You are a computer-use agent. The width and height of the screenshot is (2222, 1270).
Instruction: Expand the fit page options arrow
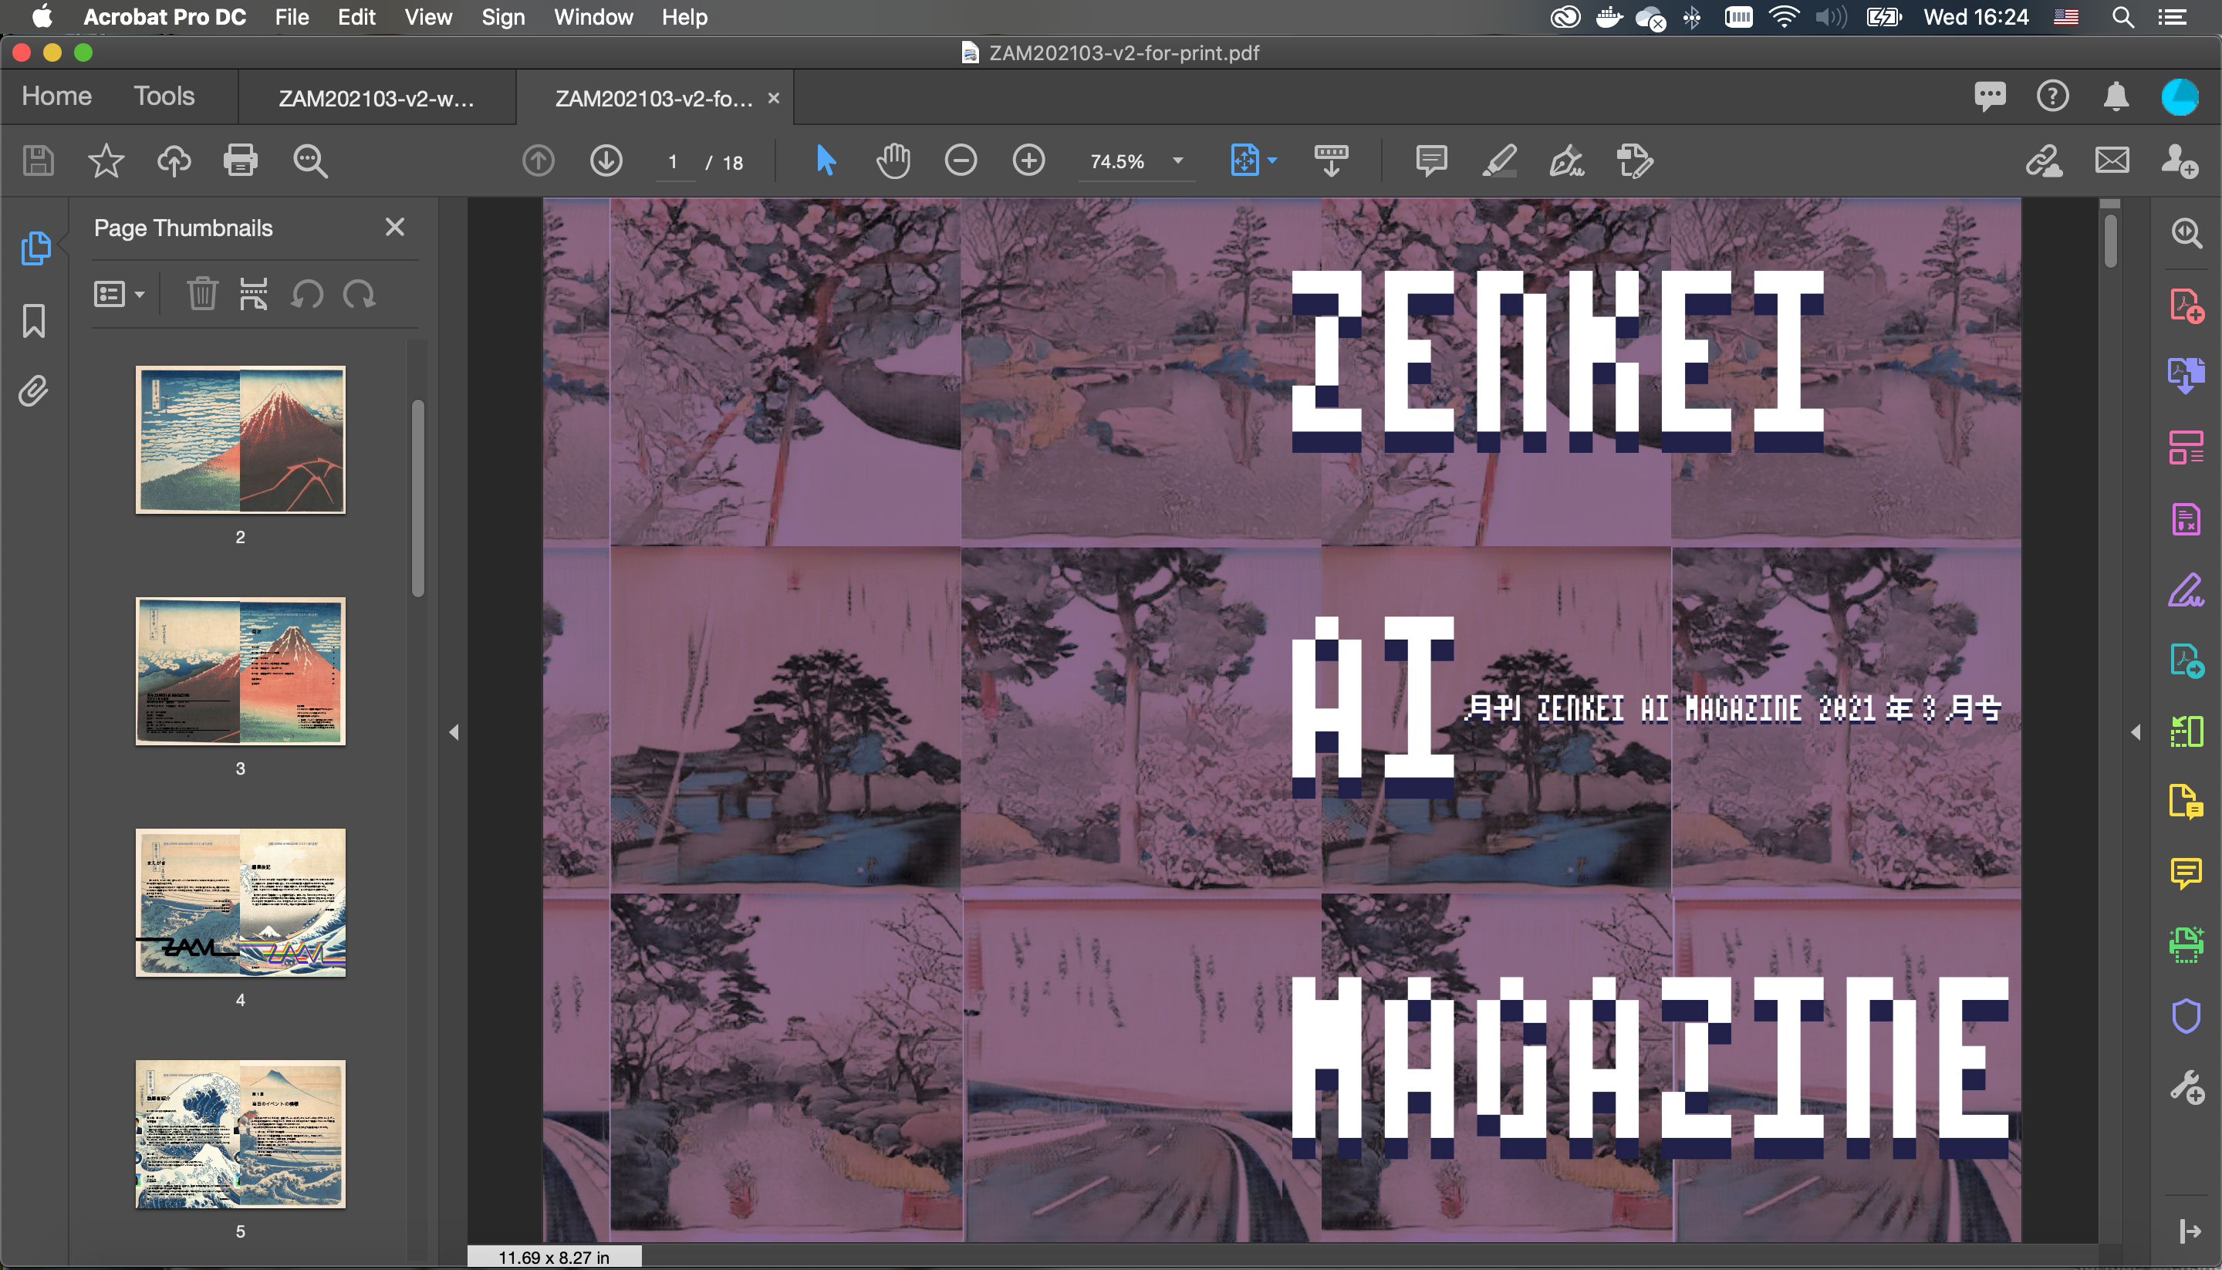point(1272,161)
